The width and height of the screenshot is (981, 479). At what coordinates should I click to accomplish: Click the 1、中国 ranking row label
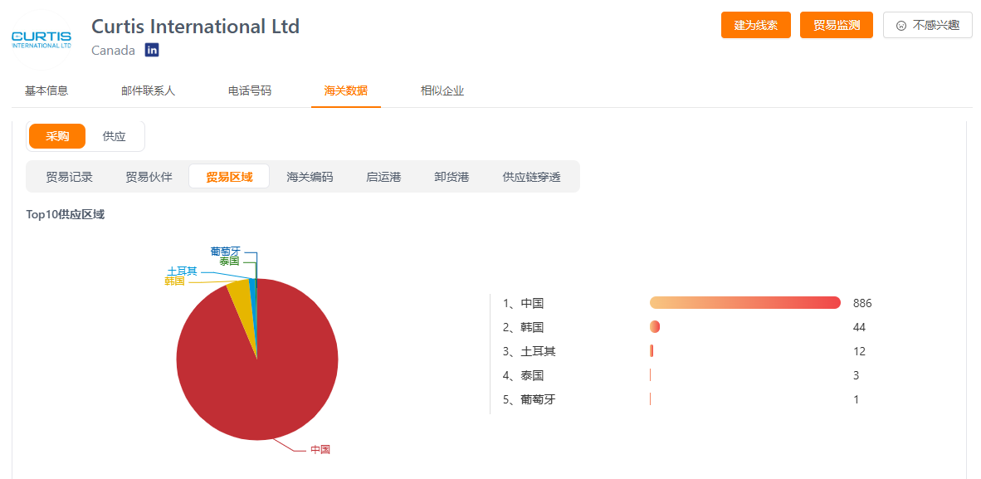point(523,303)
